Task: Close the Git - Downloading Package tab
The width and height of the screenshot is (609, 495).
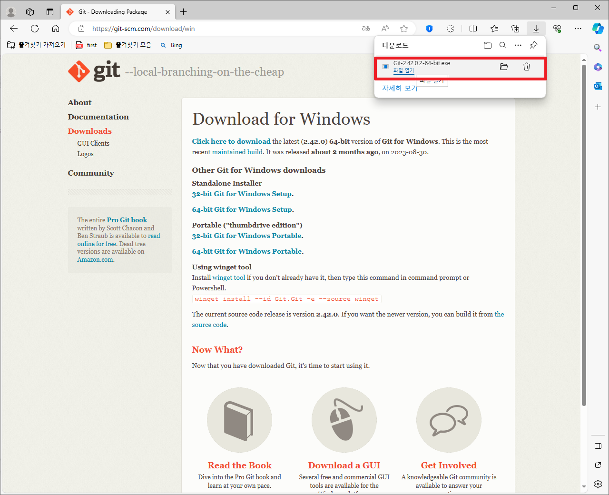Action: coord(167,12)
